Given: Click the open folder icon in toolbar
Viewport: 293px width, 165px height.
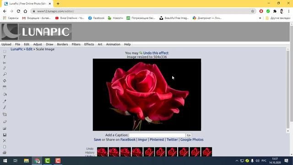Looking at the screenshot, I should coord(5,128).
